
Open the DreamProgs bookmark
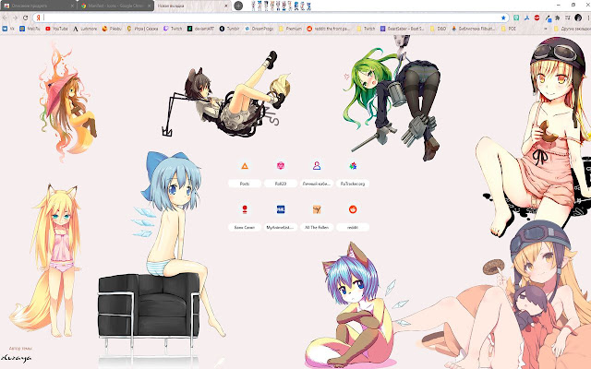pos(259,29)
